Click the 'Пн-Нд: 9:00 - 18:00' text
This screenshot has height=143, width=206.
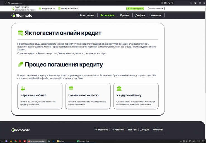[x=70, y=9]
